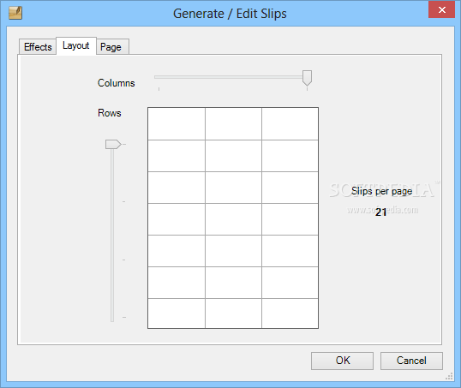
Task: Confirm with the OK button
Action: [342, 361]
